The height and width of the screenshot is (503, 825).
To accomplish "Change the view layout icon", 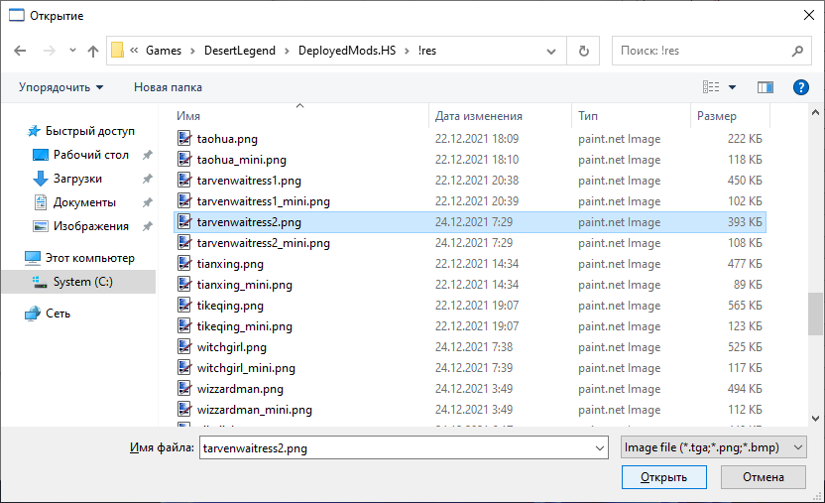I will [711, 87].
